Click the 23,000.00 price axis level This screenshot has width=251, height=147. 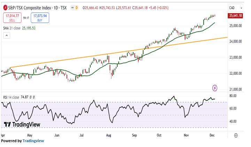[x=235, y=57]
